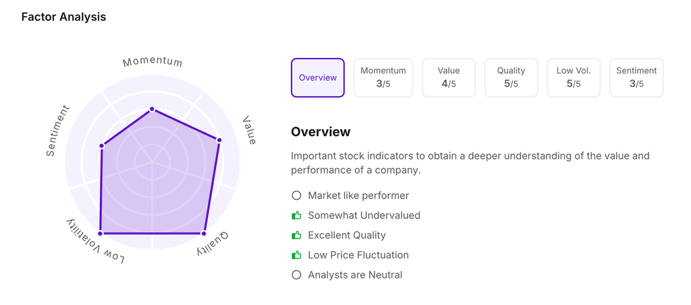Click the circle icon beside Market like performer
Viewport: 691px width, 305px height.
[x=296, y=196]
